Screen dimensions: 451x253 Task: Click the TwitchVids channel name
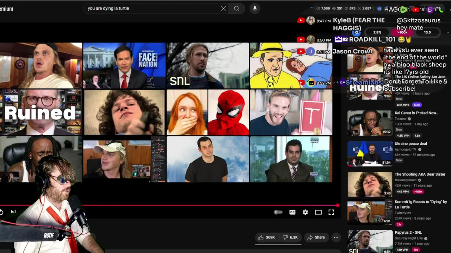click(403, 213)
